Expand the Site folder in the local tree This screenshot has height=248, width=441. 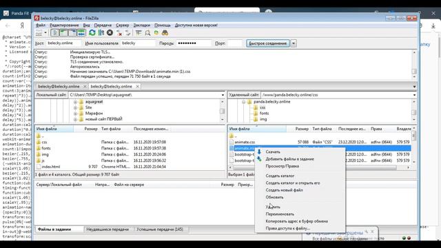tap(75, 107)
